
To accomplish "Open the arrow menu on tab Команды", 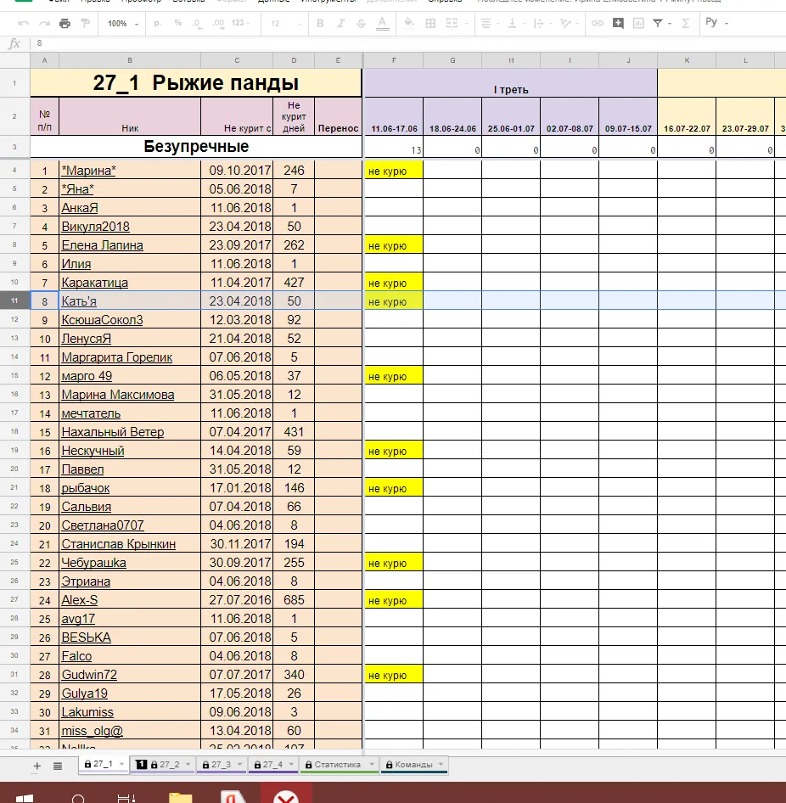I will pyautogui.click(x=441, y=765).
